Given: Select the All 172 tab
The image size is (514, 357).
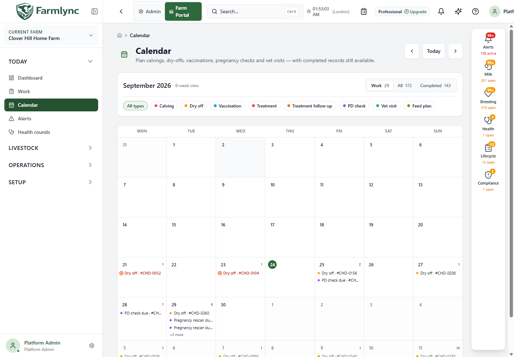Looking at the screenshot, I should pyautogui.click(x=404, y=86).
